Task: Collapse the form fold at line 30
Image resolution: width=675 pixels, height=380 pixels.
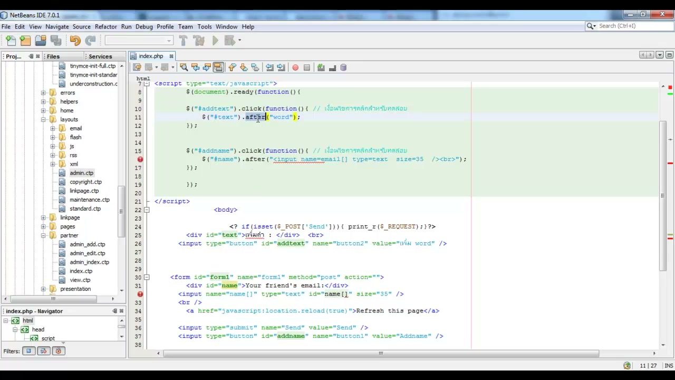Action: click(x=148, y=278)
